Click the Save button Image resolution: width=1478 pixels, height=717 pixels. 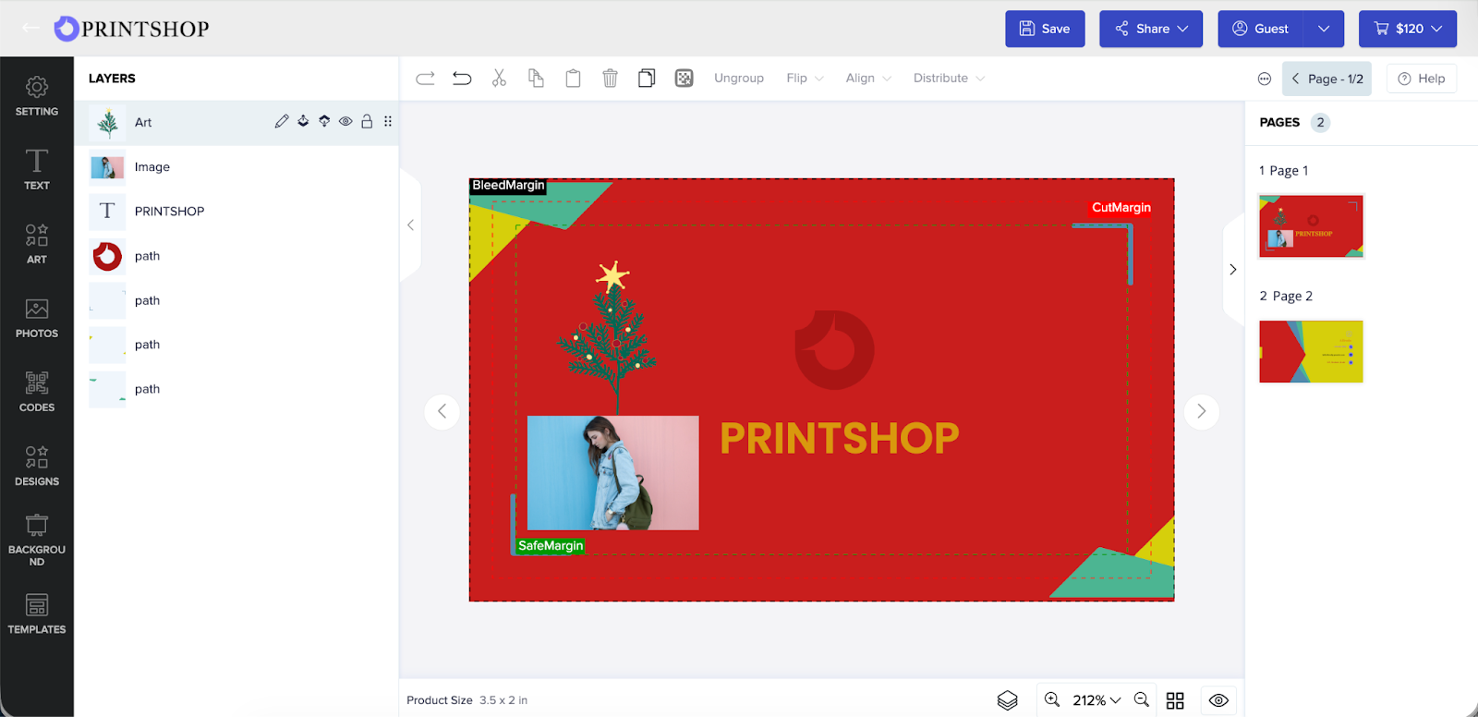pyautogui.click(x=1045, y=29)
